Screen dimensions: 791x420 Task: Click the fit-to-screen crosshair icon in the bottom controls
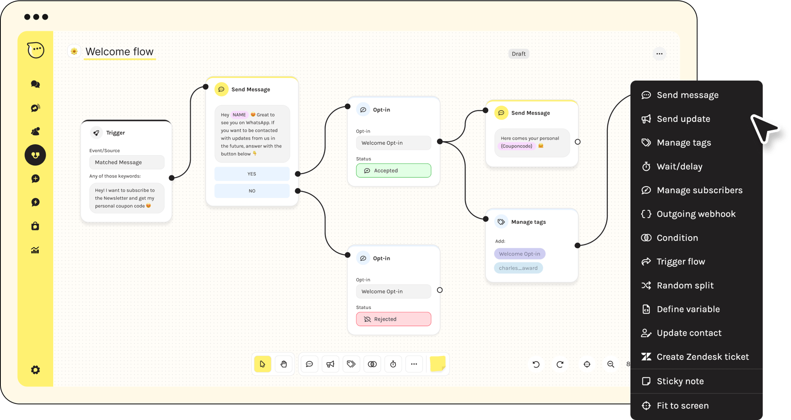[587, 364]
